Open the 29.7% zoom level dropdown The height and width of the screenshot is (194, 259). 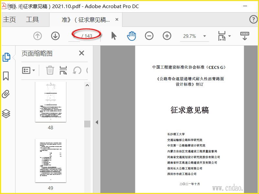click(x=205, y=36)
